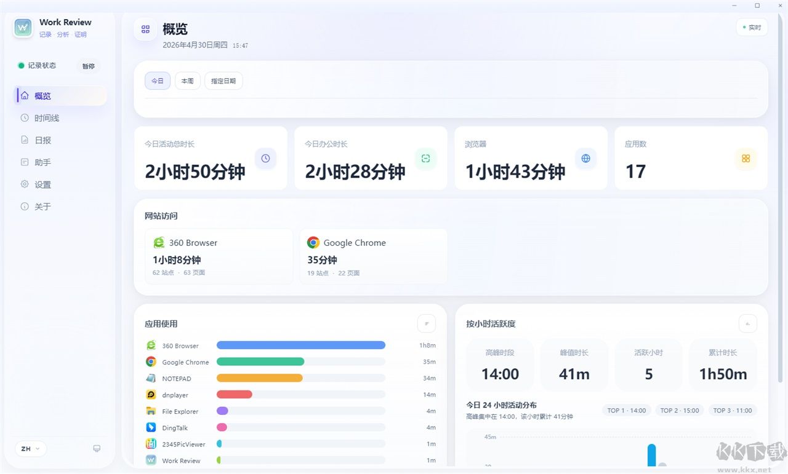Go to 概览 in the sidebar
Screen dimensions: 788x474
click(60, 96)
